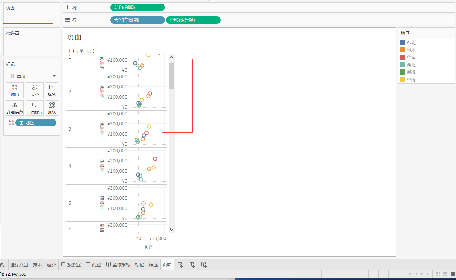
Task: Click the day 3 row header
Action: point(70,129)
